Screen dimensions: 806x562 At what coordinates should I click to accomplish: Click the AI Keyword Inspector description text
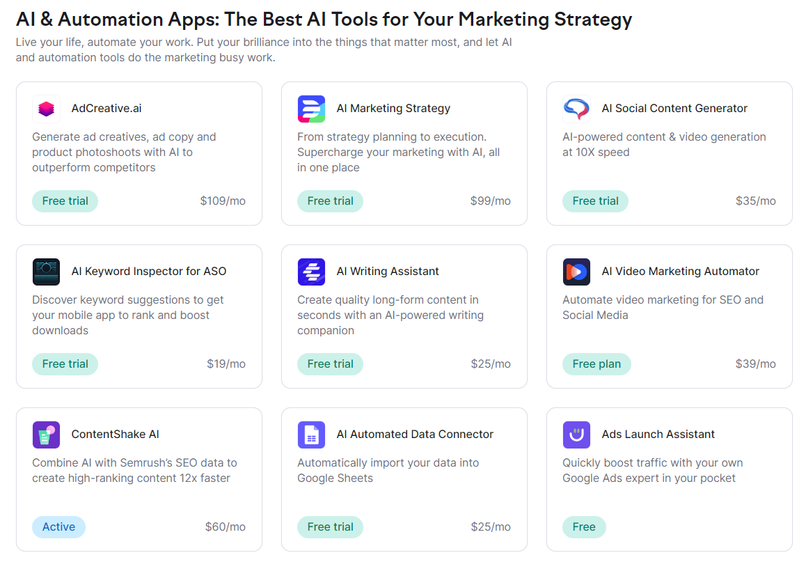[x=128, y=315]
